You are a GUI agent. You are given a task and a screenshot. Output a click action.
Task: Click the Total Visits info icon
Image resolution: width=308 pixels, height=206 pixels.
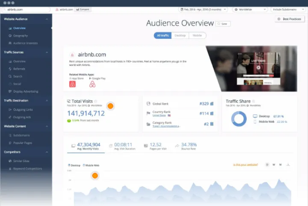pyautogui.click(x=96, y=101)
